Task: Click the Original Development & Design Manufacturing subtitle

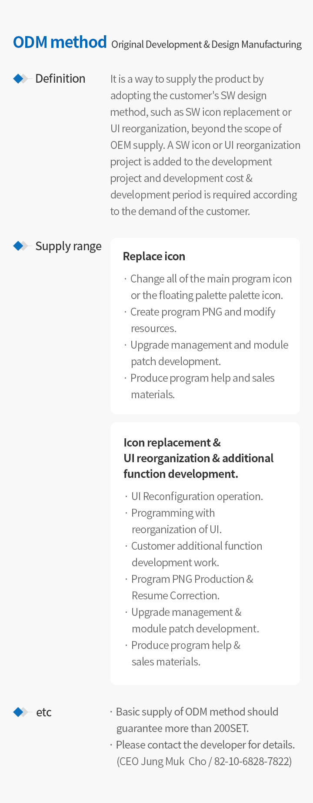Action: pyautogui.click(x=206, y=44)
